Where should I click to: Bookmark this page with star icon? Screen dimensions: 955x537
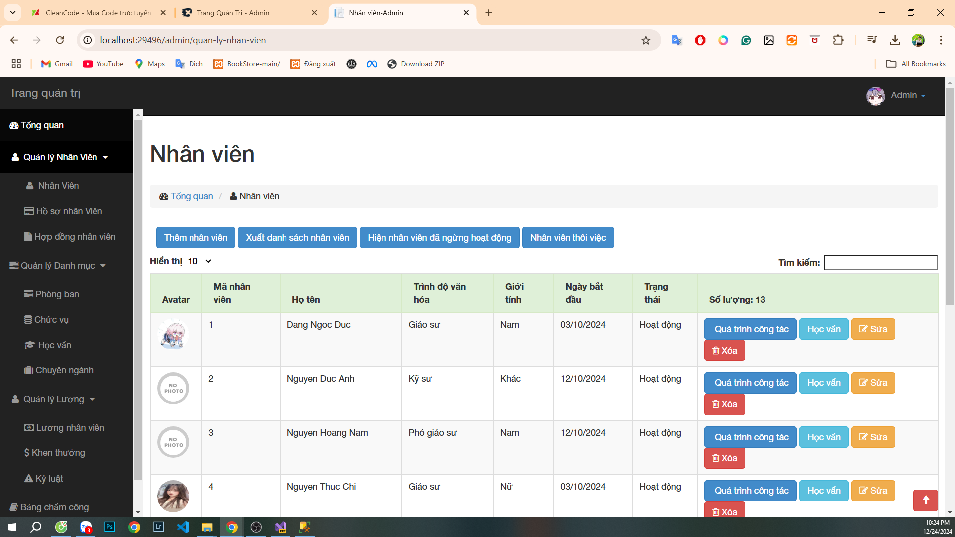pyautogui.click(x=646, y=40)
